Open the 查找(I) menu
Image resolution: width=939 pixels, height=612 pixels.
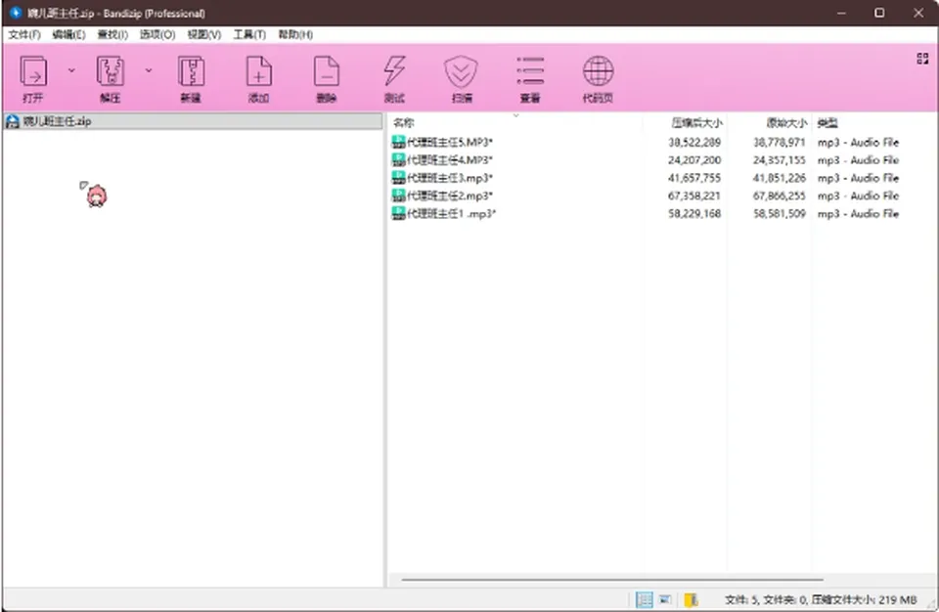click(112, 35)
